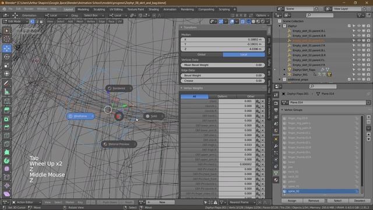This screenshot has width=373, height=210.
Task: Toggle viewport visibility eye of the Zephyr collection
Action: click(x=359, y=26)
